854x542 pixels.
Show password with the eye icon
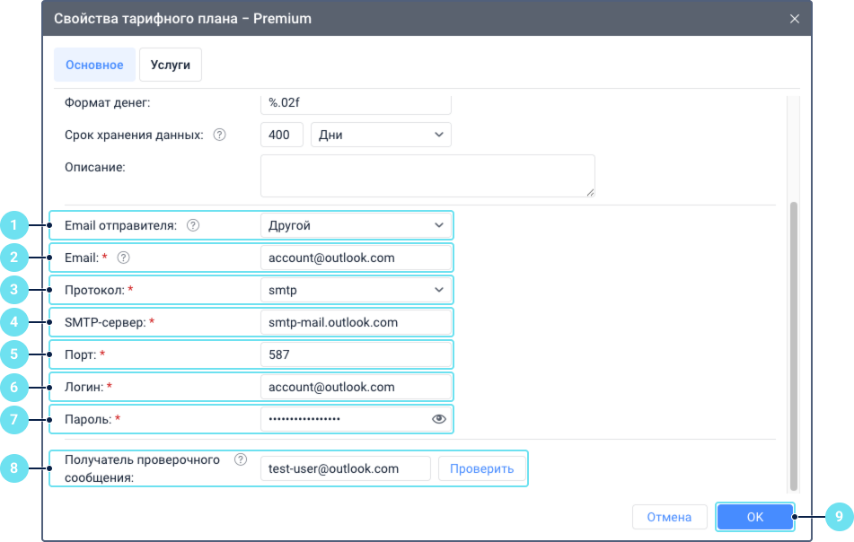[439, 419]
